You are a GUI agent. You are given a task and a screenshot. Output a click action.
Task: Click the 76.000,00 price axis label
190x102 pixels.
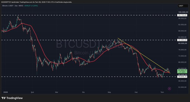[182, 50]
